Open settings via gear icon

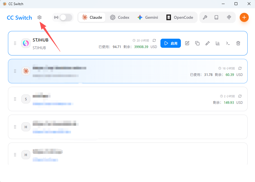pyautogui.click(x=39, y=17)
